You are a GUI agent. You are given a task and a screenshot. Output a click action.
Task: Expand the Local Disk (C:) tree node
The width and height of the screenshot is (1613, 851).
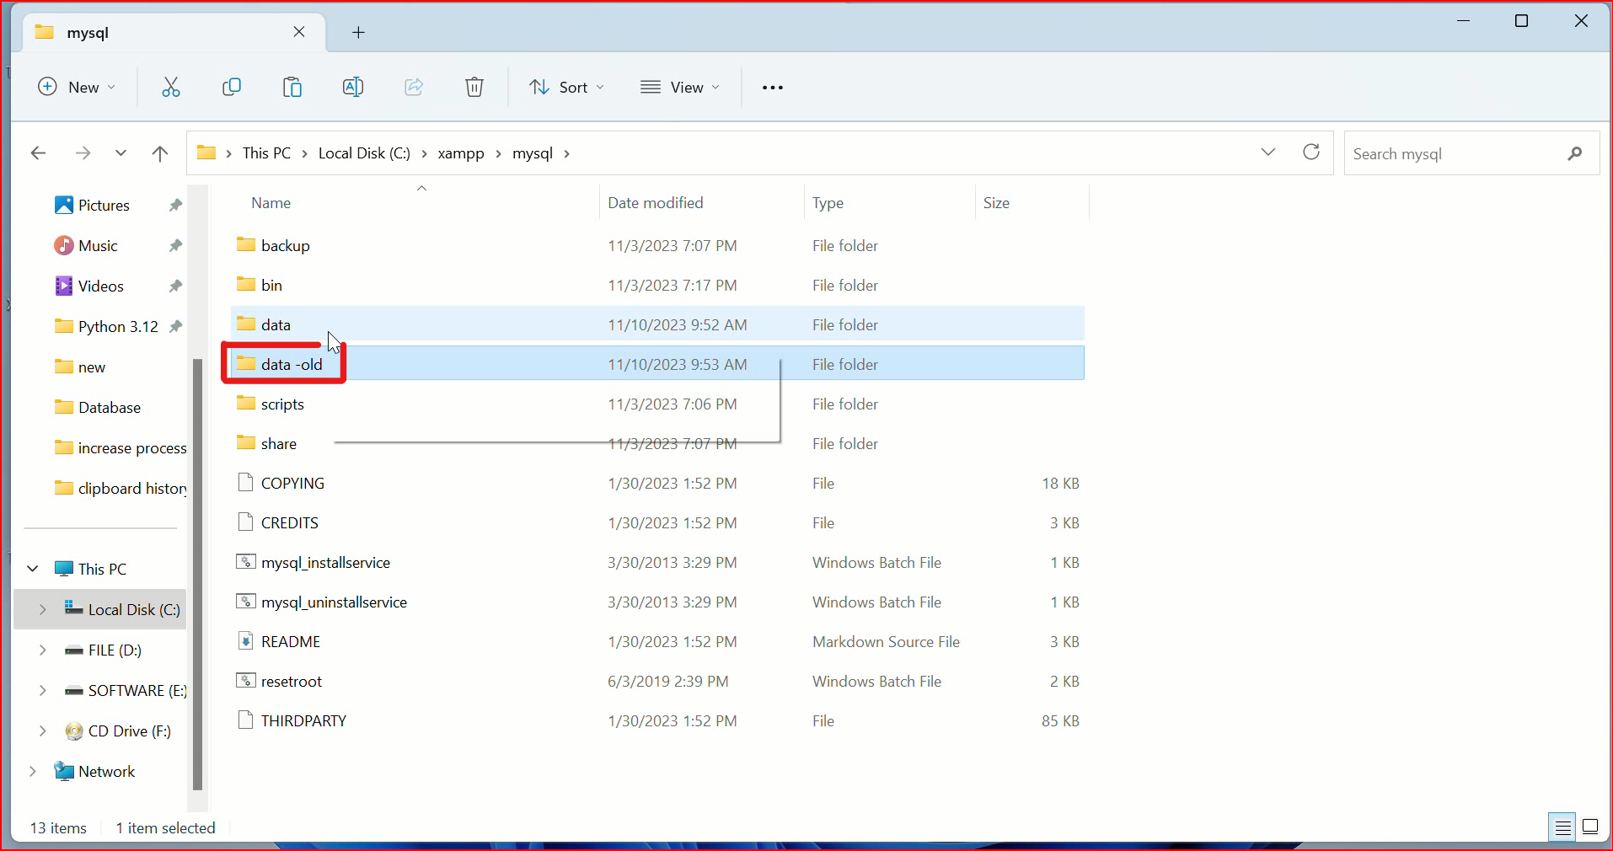(x=42, y=609)
